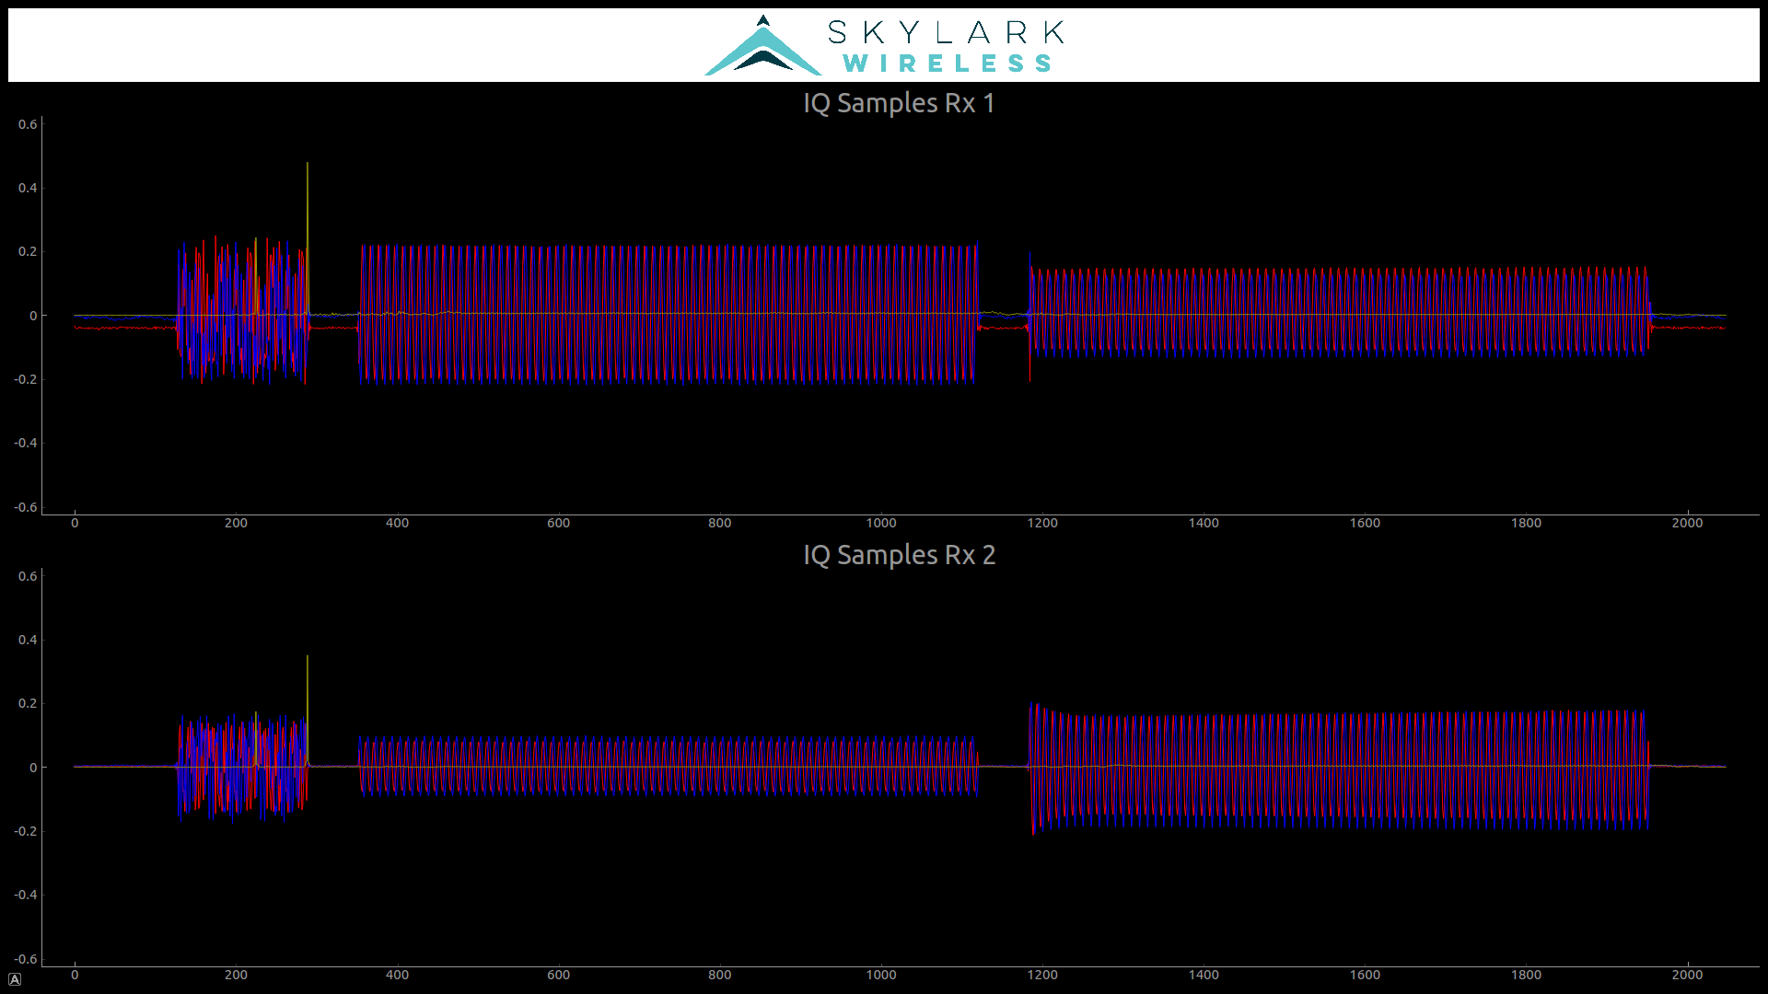Image resolution: width=1768 pixels, height=994 pixels.
Task: Click the -0.2 tick label on Rx 2 y-axis
Action: pyautogui.click(x=23, y=831)
